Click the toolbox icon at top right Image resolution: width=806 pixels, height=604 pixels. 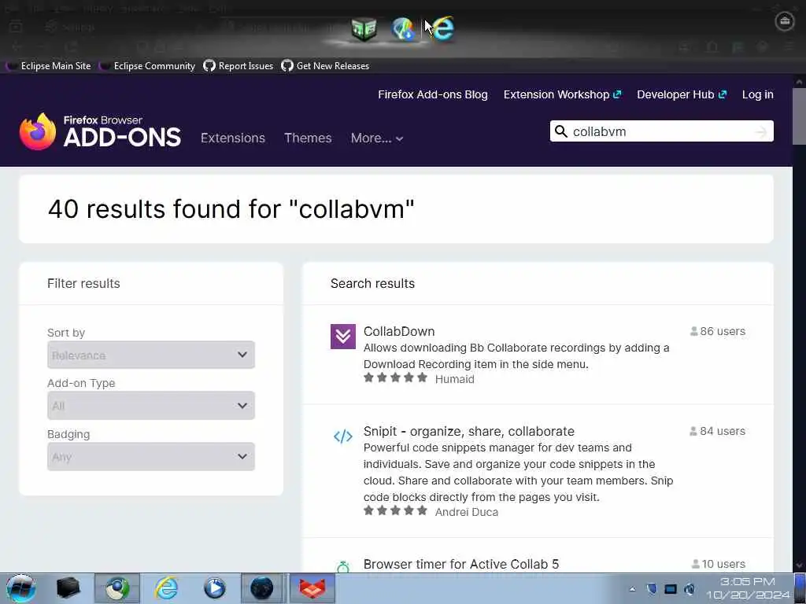pos(785,21)
